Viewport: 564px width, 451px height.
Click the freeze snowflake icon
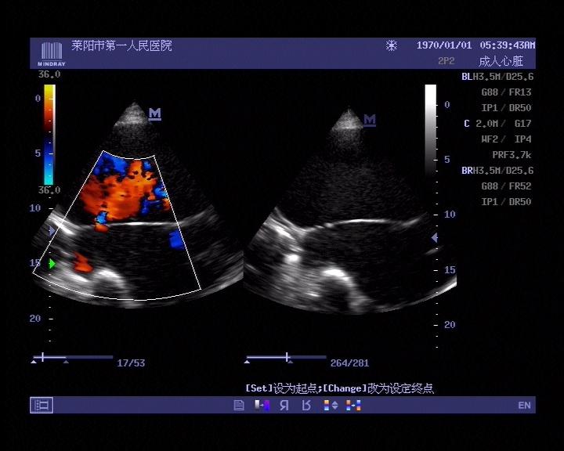click(x=392, y=45)
